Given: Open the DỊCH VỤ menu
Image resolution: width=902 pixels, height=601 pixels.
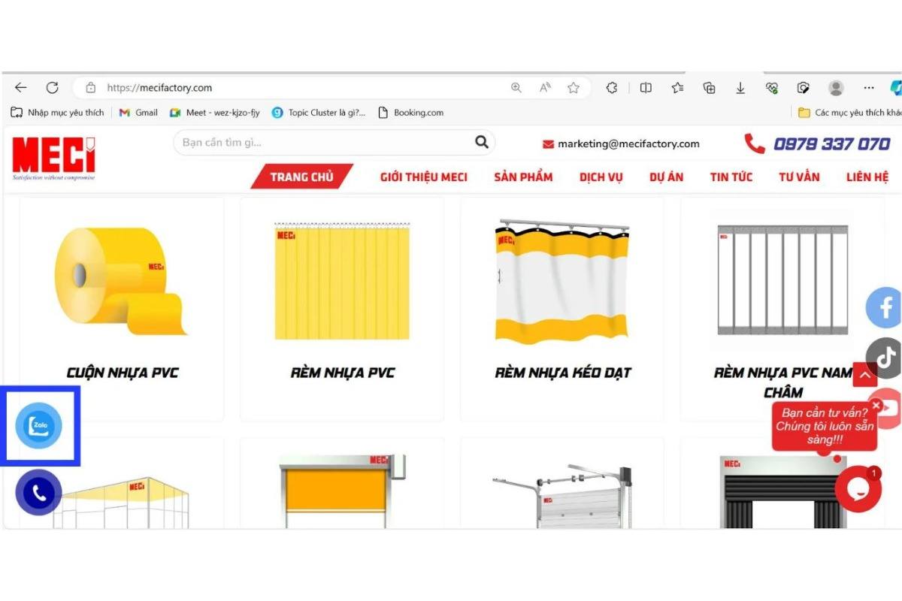Looking at the screenshot, I should 601,177.
